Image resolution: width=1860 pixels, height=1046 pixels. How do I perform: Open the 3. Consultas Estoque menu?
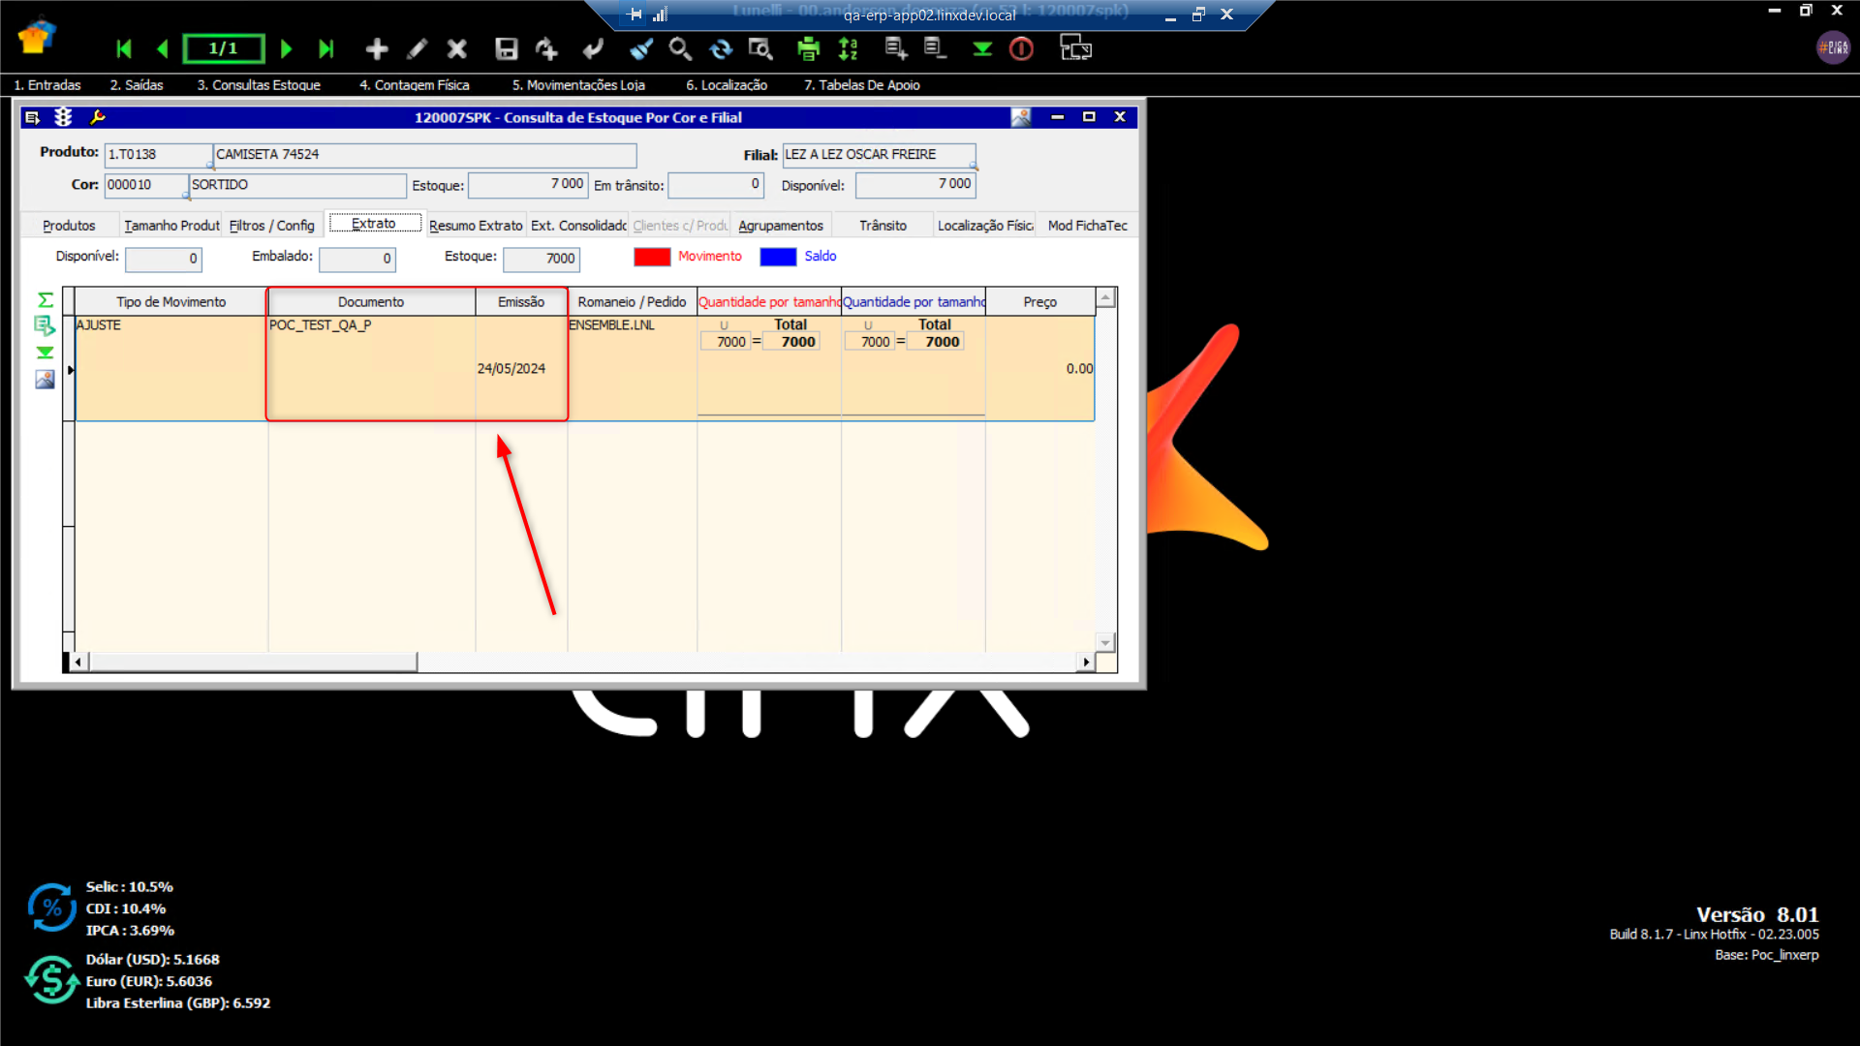(x=259, y=85)
